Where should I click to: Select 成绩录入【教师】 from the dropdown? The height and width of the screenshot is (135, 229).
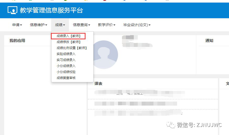click(x=68, y=36)
